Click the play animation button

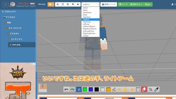pos(78,4)
